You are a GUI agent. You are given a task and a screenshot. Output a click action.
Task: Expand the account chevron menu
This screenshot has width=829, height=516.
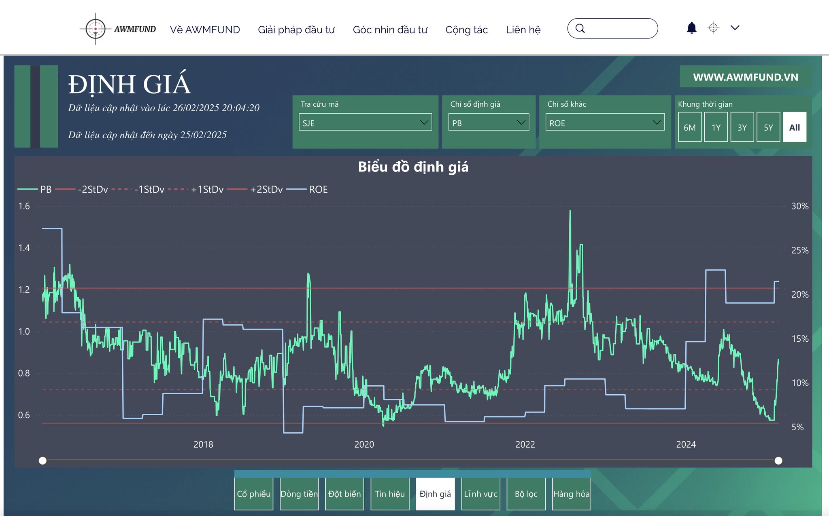[x=735, y=28]
